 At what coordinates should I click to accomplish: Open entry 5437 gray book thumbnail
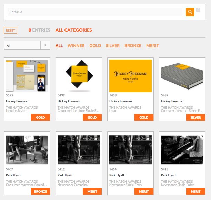[182, 76]
